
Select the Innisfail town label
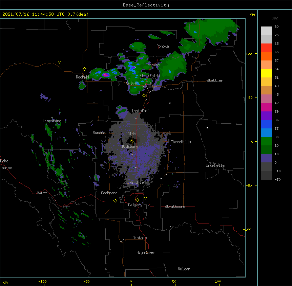point(141,111)
